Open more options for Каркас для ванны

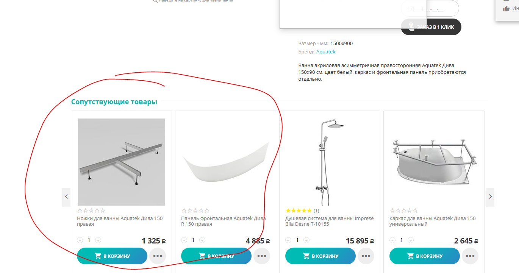pos(470,256)
